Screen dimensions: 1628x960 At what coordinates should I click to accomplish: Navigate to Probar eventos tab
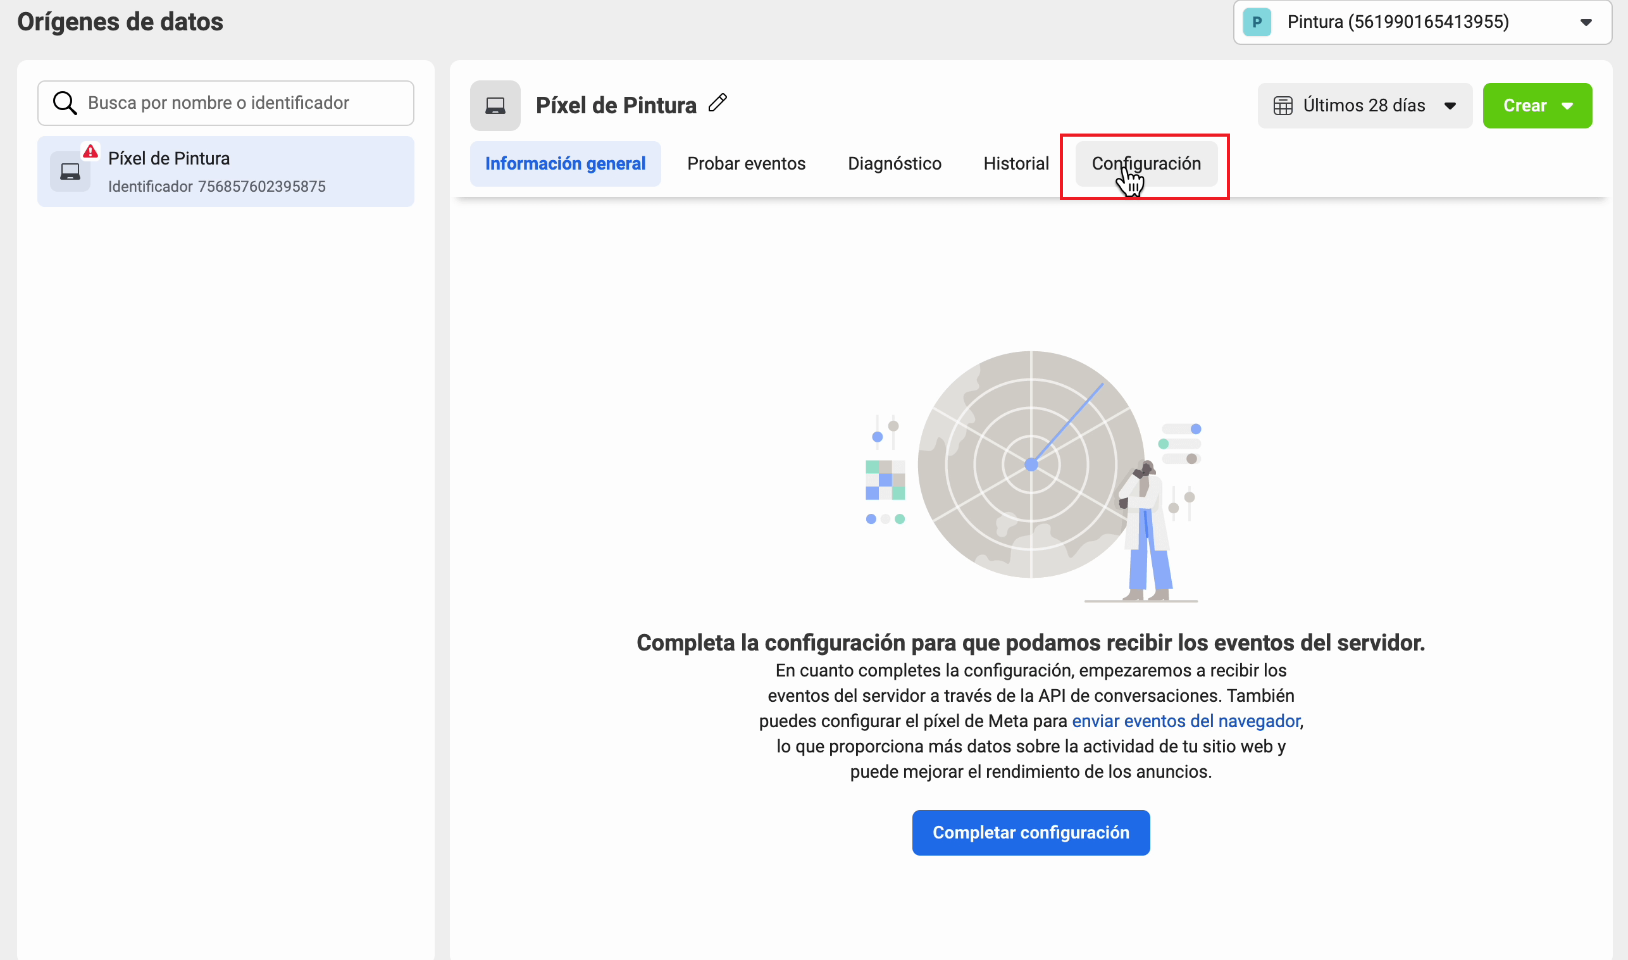tap(746, 163)
